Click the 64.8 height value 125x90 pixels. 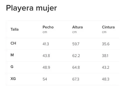pyautogui.click(x=76, y=67)
